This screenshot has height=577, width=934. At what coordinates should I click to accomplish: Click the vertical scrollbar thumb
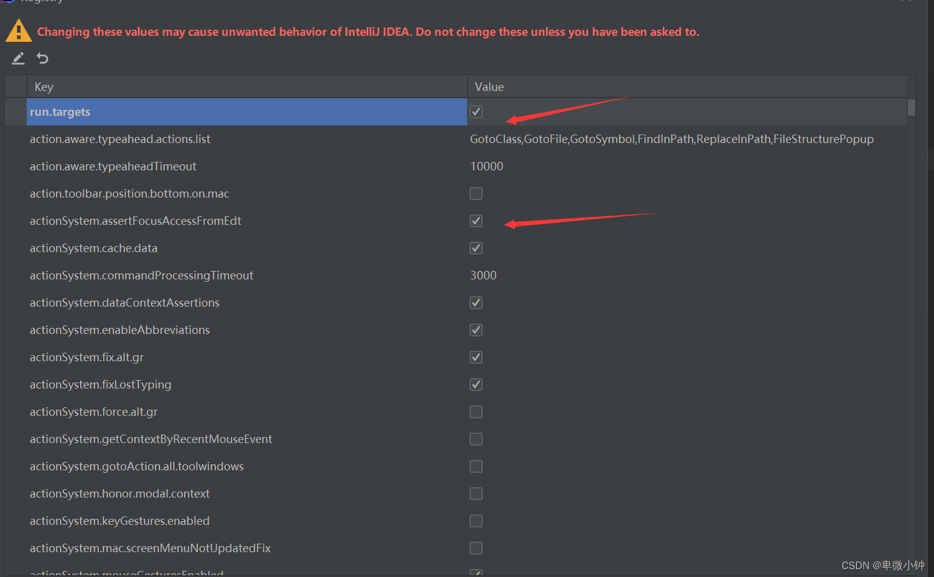pos(911,107)
